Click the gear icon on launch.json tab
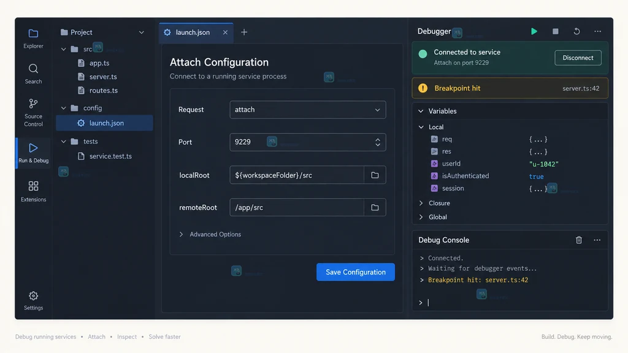Image resolution: width=628 pixels, height=353 pixels. pos(167,32)
